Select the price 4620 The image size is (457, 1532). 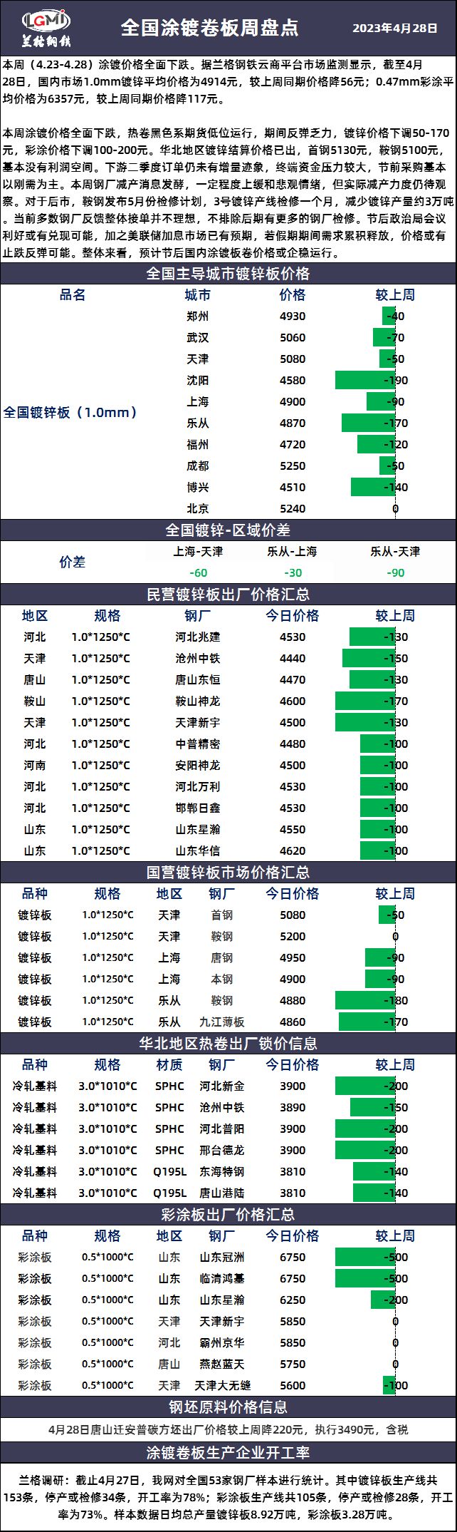[x=293, y=851]
